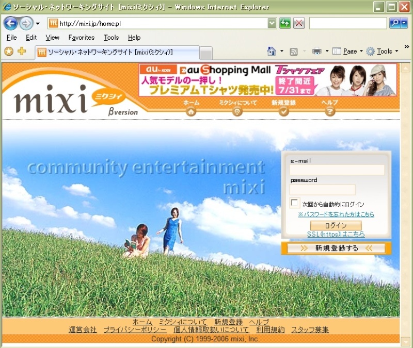Click the browser Back arrow button
The width and height of the screenshot is (413, 348).
pos(10,23)
